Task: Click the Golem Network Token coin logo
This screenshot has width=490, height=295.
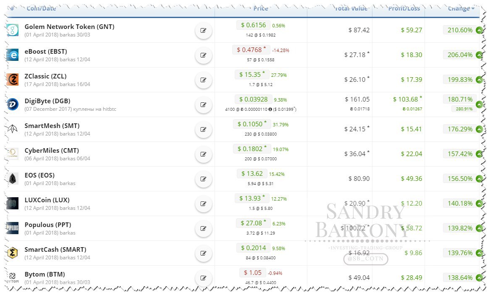Action: [13, 30]
